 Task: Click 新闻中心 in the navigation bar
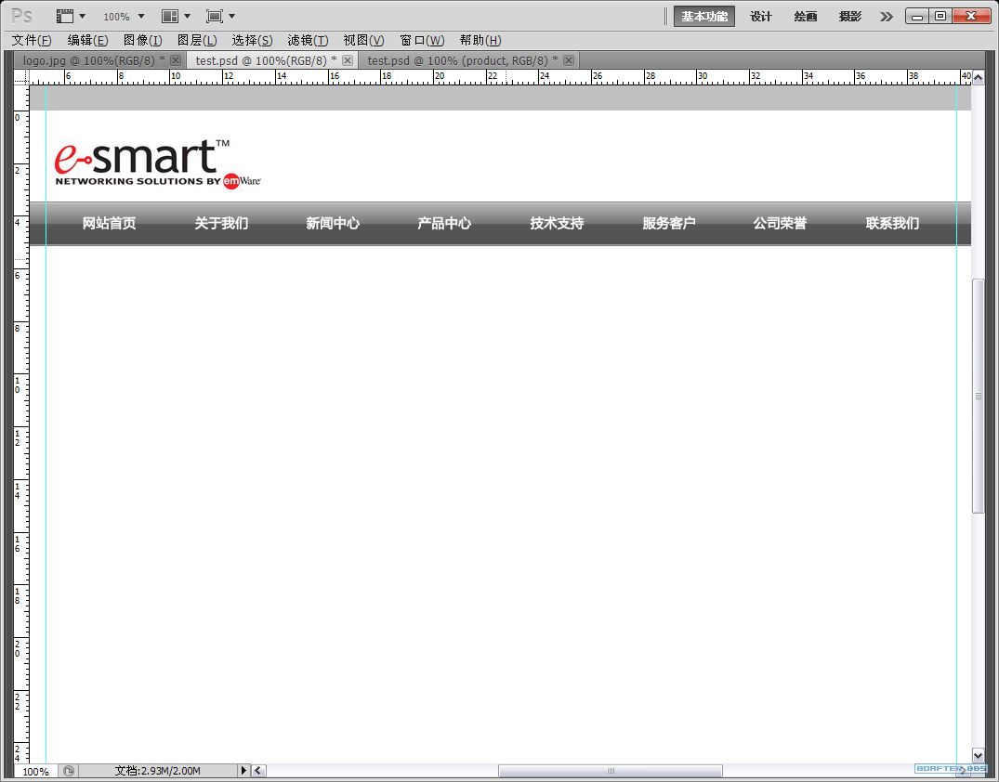[x=333, y=224]
